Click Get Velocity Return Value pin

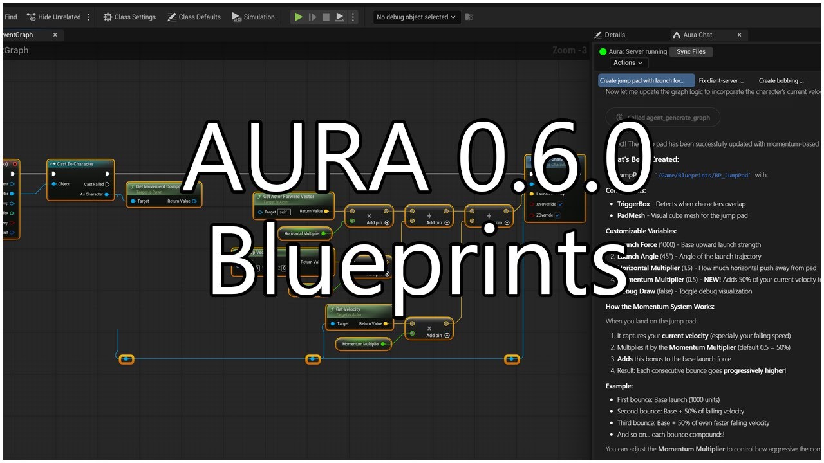point(386,323)
